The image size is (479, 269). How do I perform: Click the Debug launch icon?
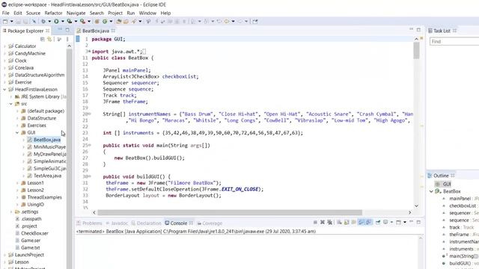coord(43,22)
